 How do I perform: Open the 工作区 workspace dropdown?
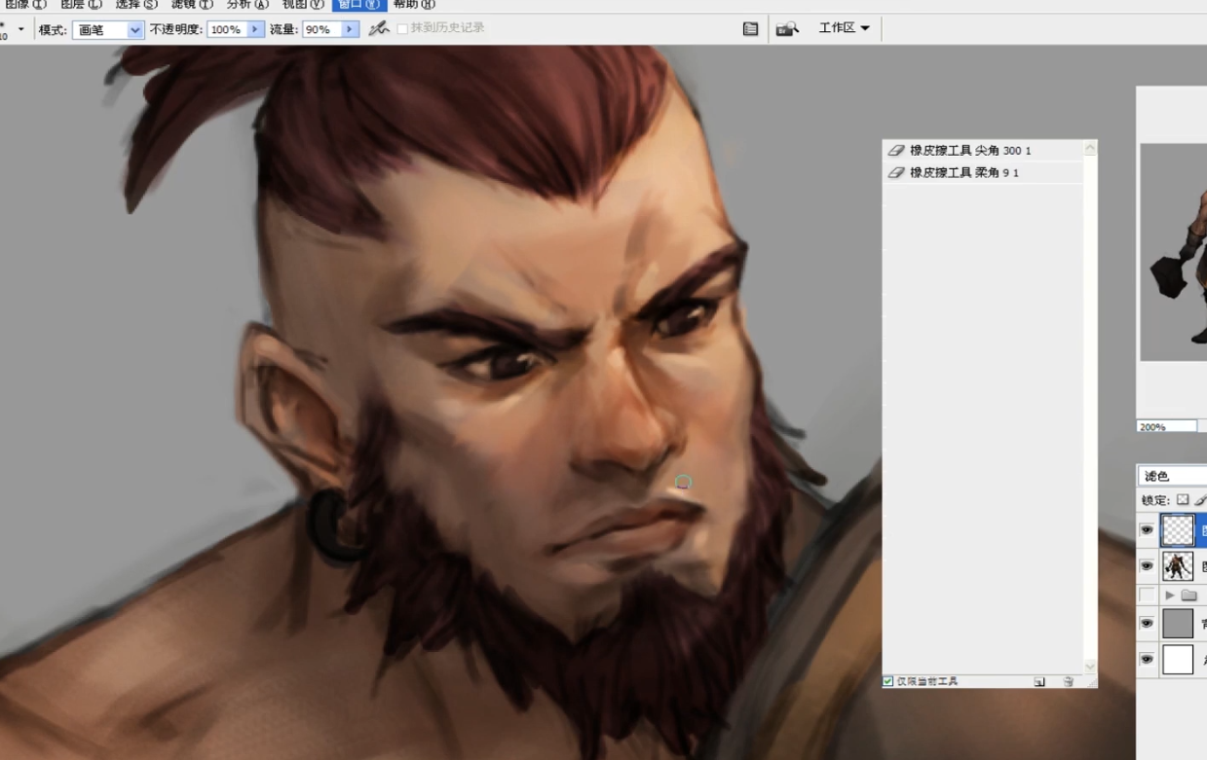coord(844,28)
